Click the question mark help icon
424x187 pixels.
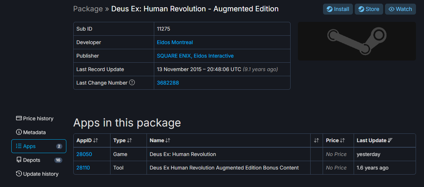click(x=132, y=83)
